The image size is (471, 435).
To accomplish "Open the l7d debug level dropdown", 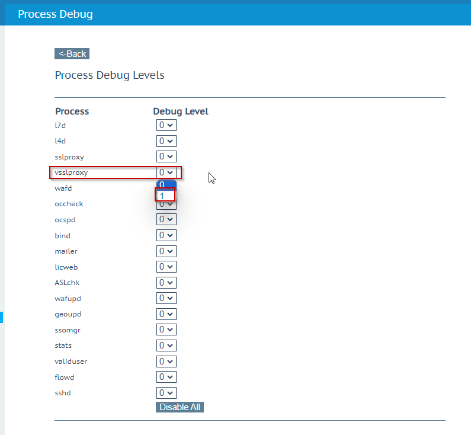I will pyautogui.click(x=166, y=125).
